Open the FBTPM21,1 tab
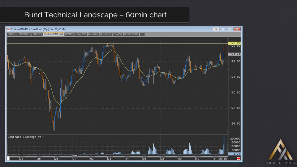The width and height of the screenshot is (297, 167). (24, 34)
